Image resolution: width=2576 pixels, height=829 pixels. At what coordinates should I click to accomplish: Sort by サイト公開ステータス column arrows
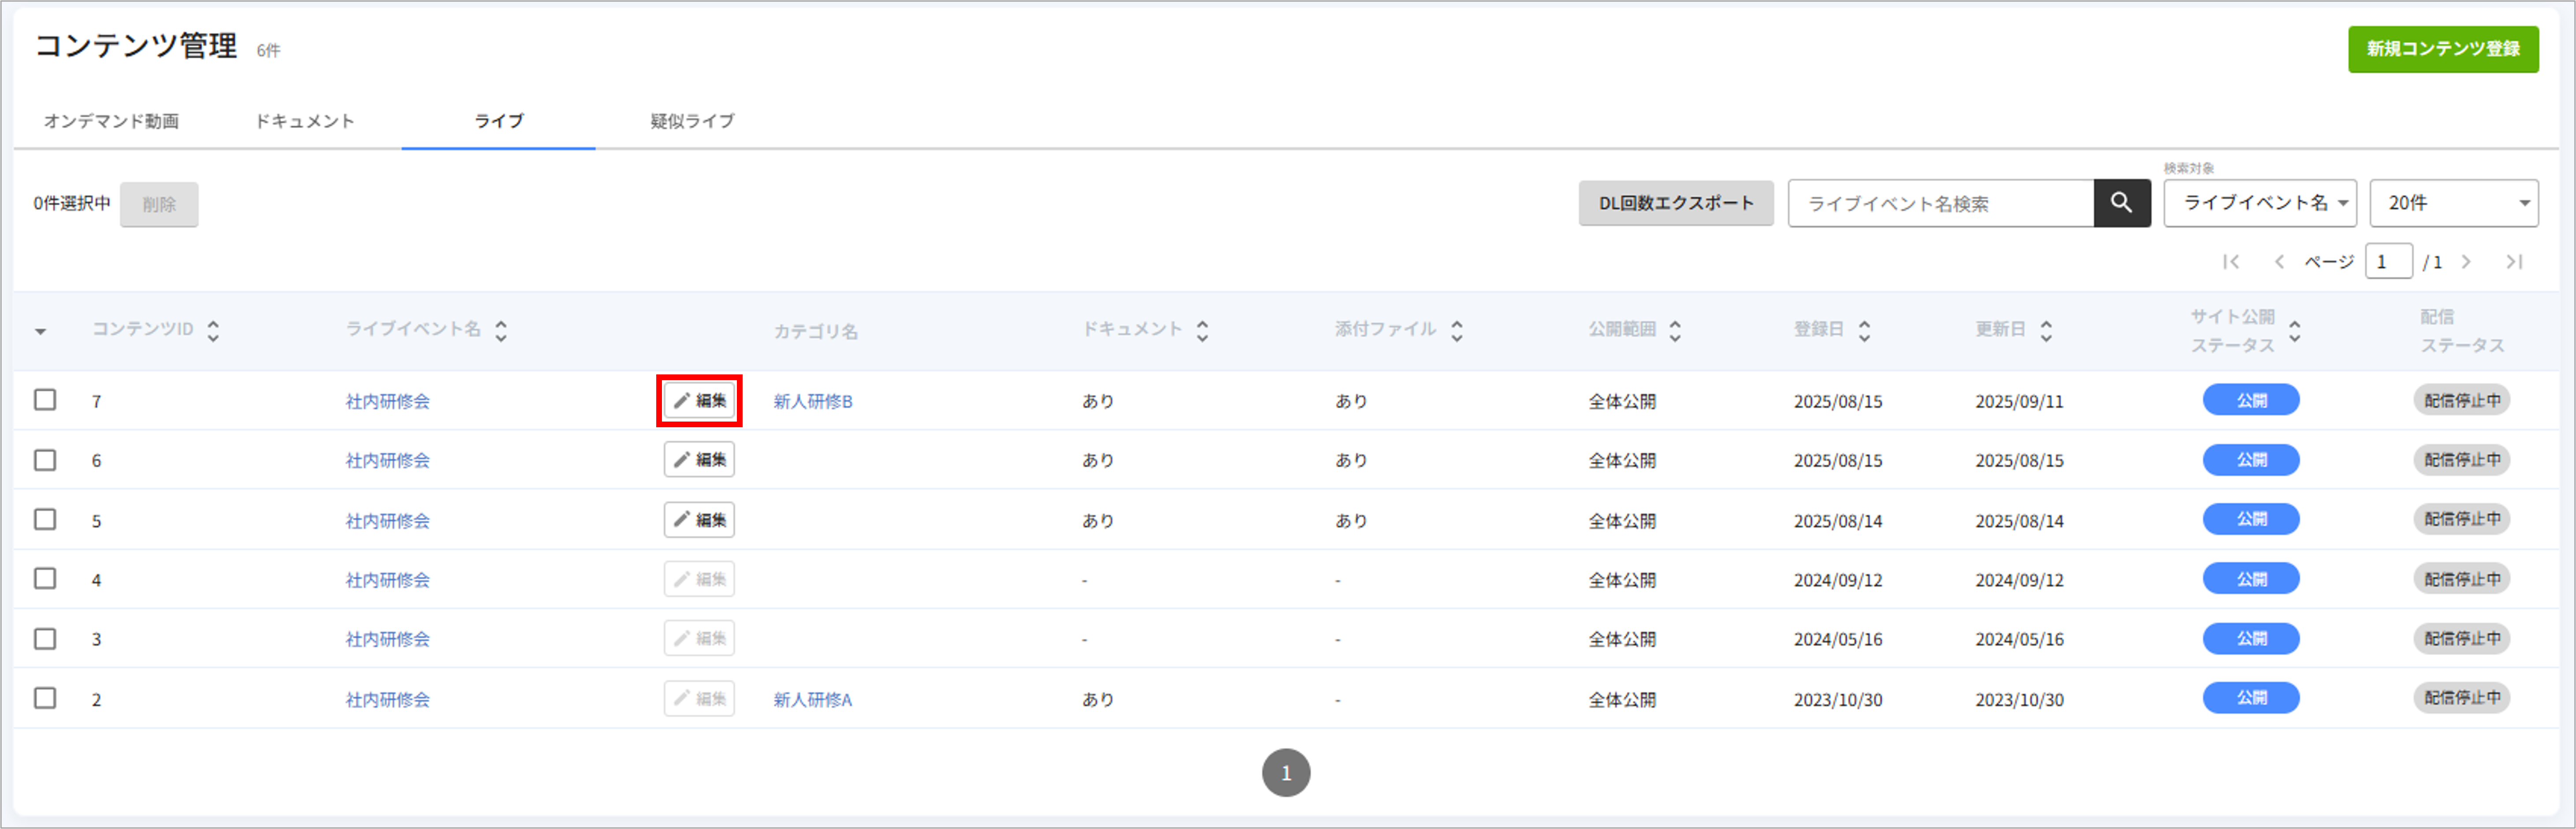(x=2295, y=331)
